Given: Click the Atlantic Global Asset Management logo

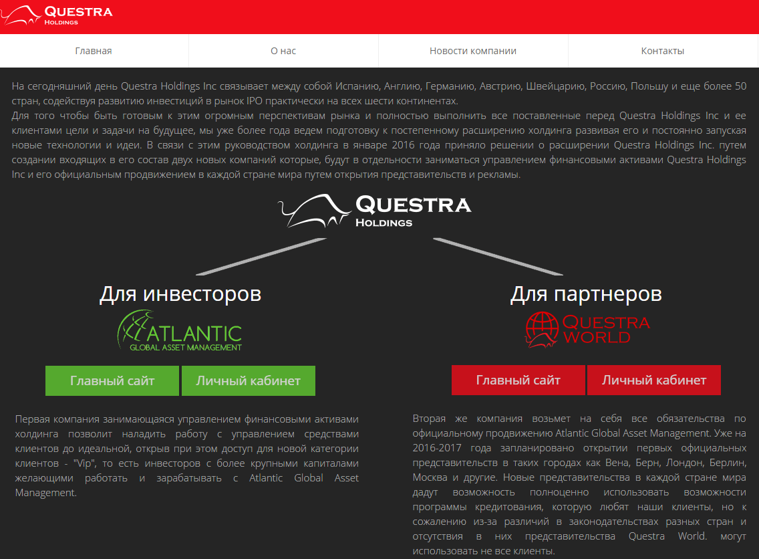Looking at the screenshot, I should (180, 331).
